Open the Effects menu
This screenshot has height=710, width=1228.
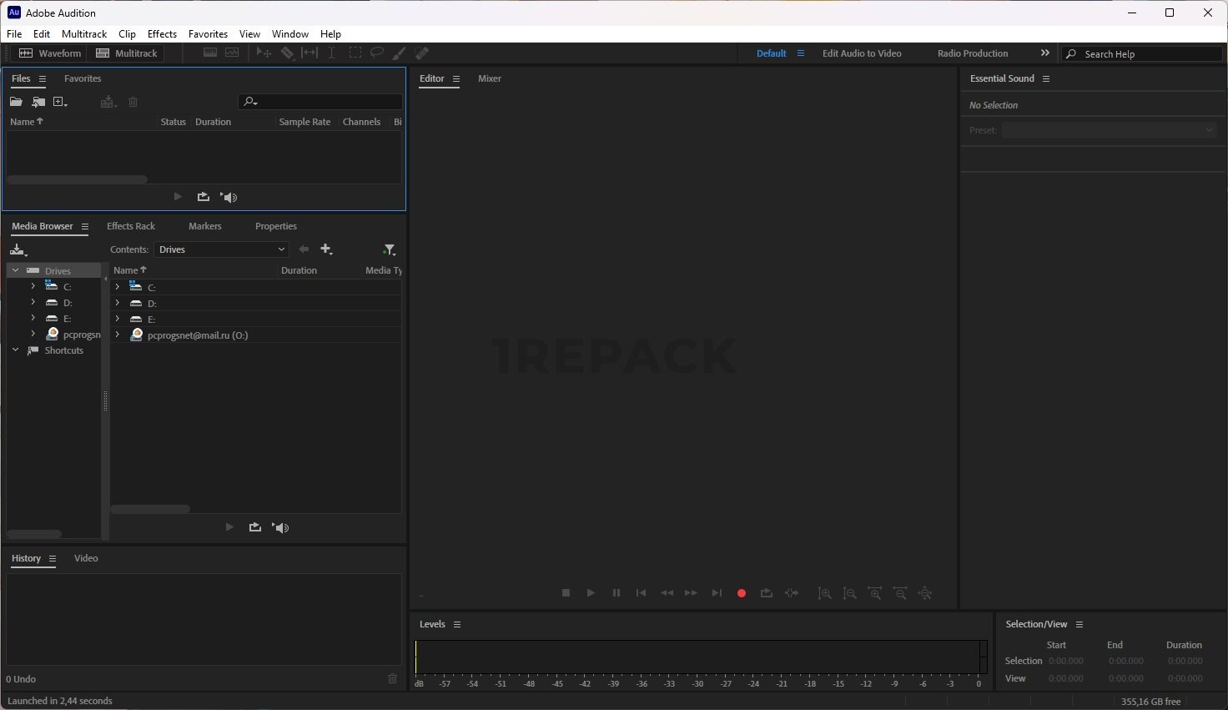click(x=162, y=34)
